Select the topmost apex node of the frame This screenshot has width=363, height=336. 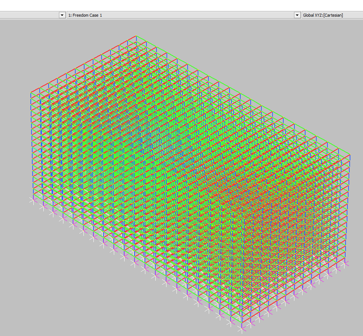coord(136,36)
